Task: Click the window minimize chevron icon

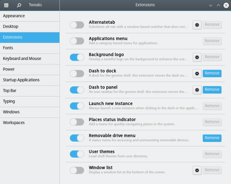Action: (211, 5)
